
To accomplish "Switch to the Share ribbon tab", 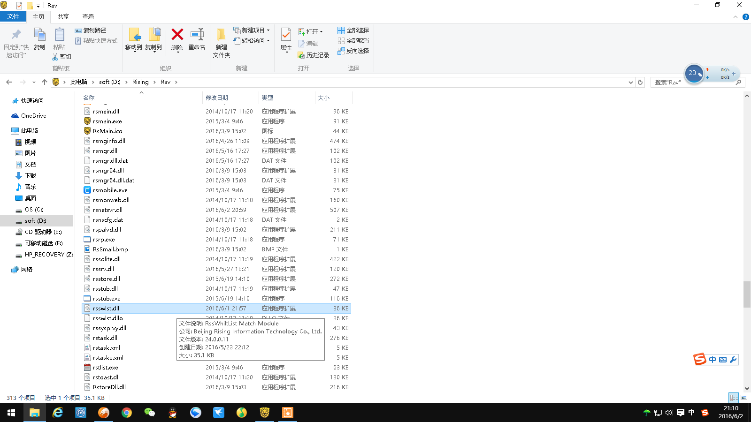I will tap(63, 17).
